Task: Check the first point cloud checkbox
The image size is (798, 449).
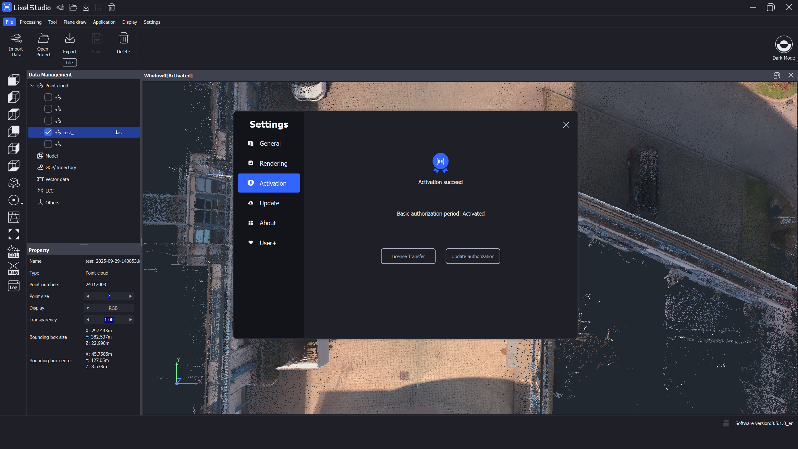Action: (48, 97)
